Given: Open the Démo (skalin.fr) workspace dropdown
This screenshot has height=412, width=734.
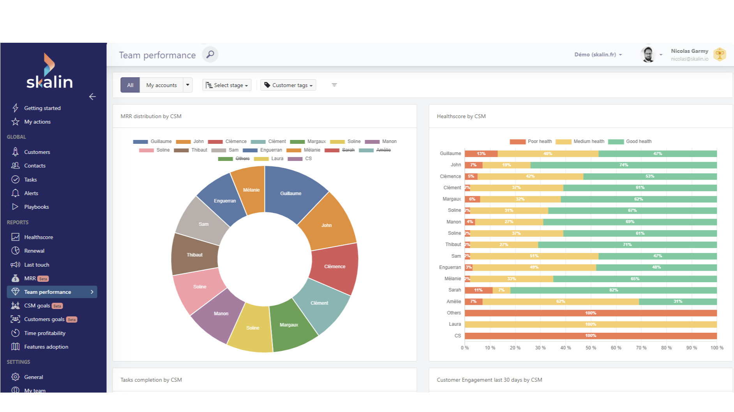Looking at the screenshot, I should pyautogui.click(x=598, y=54).
